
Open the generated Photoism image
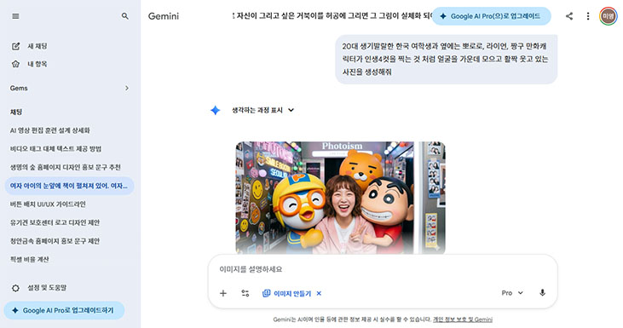click(x=341, y=198)
